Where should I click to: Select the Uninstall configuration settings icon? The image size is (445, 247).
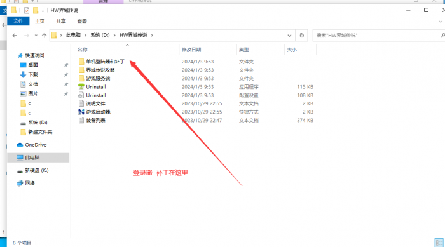coord(81,95)
